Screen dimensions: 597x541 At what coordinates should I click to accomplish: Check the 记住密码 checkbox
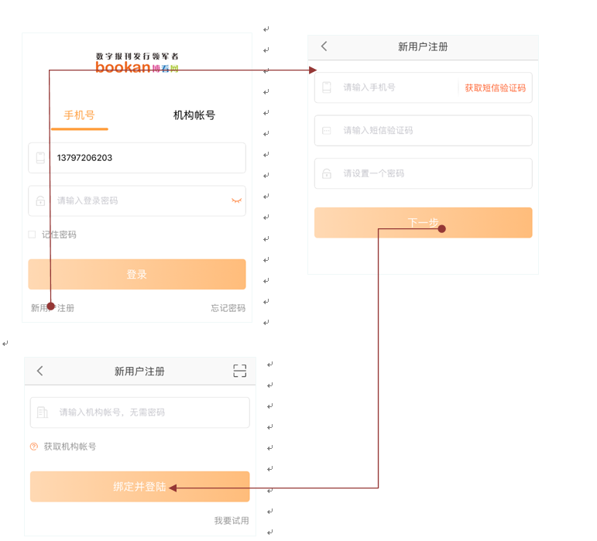[x=33, y=235]
